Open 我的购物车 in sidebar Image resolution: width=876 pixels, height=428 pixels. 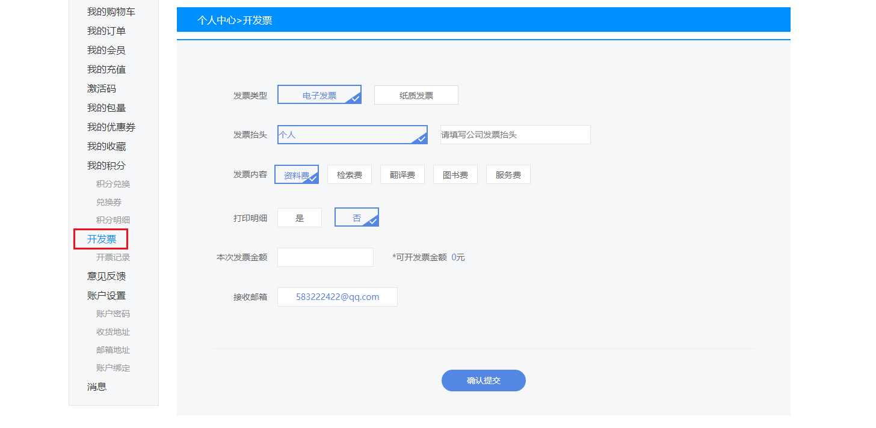click(111, 12)
